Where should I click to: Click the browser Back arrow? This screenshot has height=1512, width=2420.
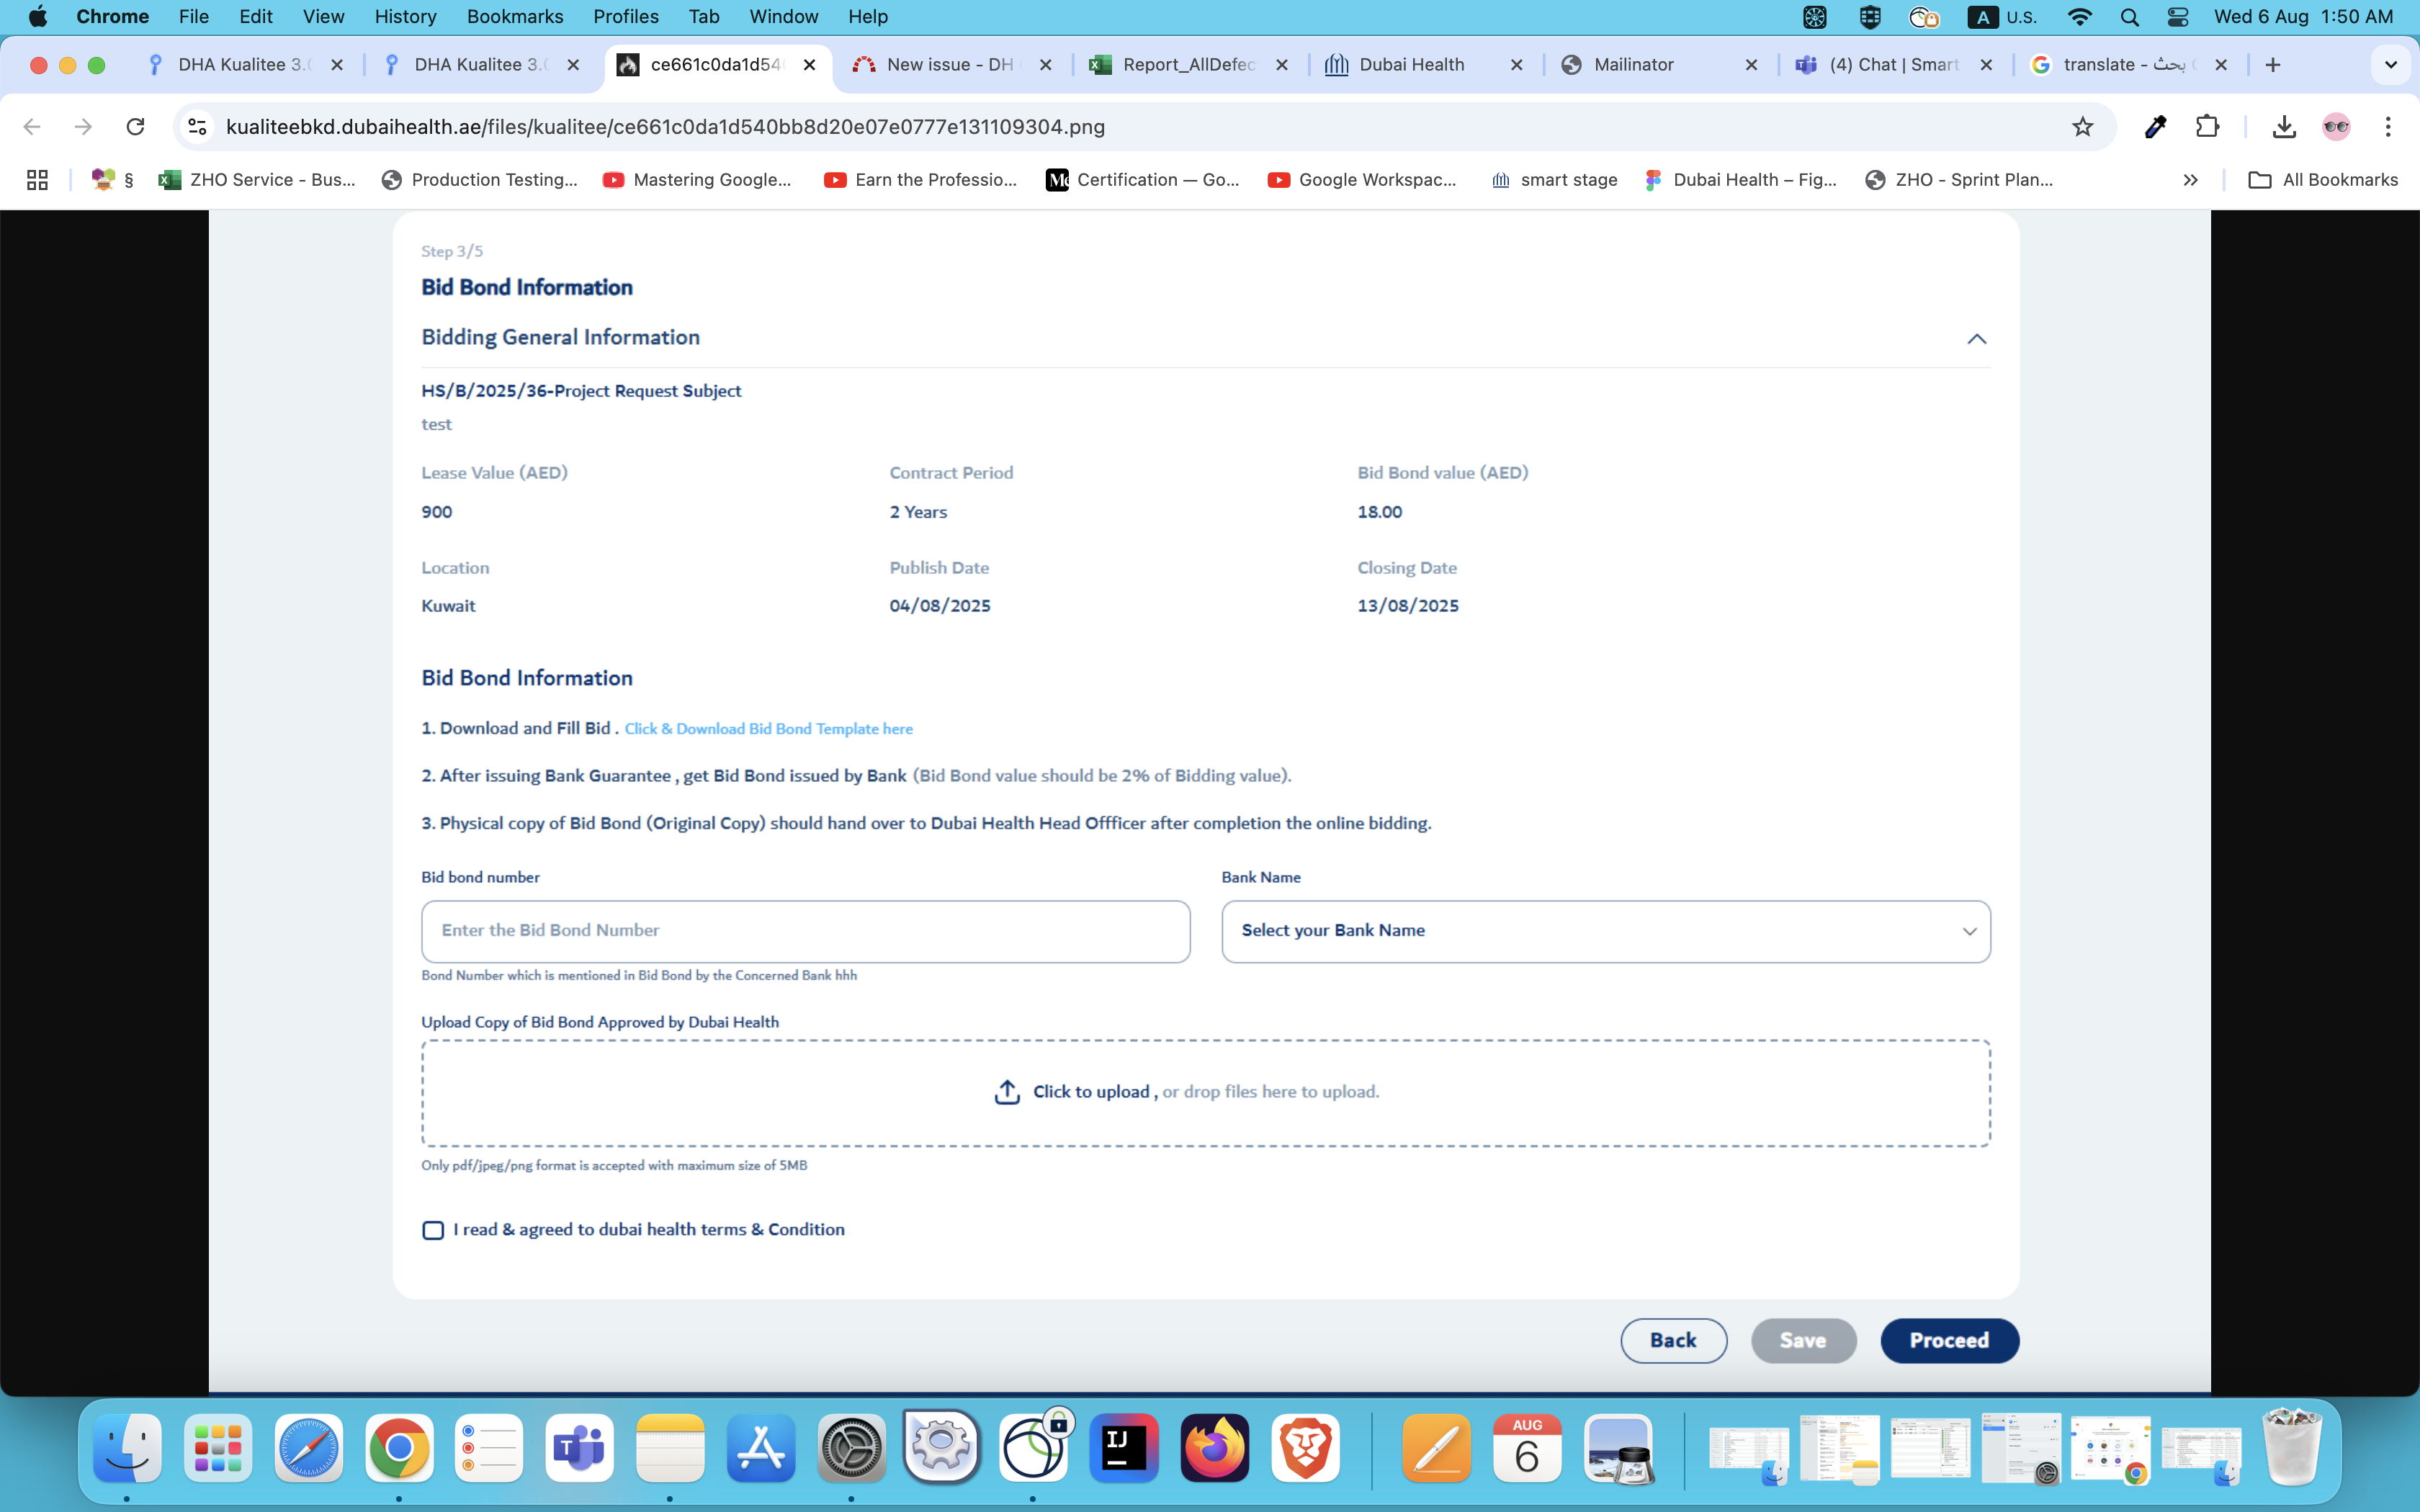tap(32, 127)
